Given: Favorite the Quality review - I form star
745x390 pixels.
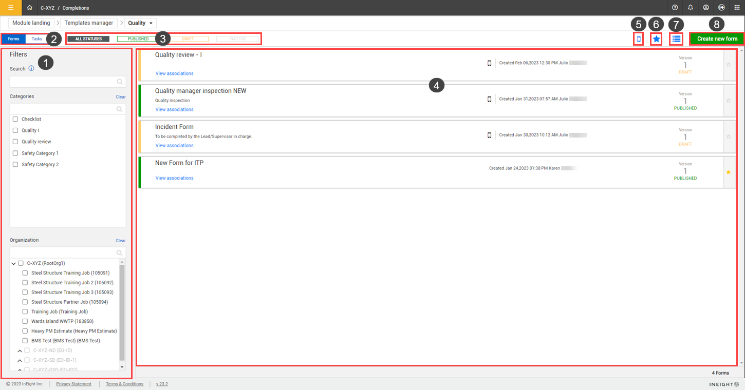Looking at the screenshot, I should [729, 65].
